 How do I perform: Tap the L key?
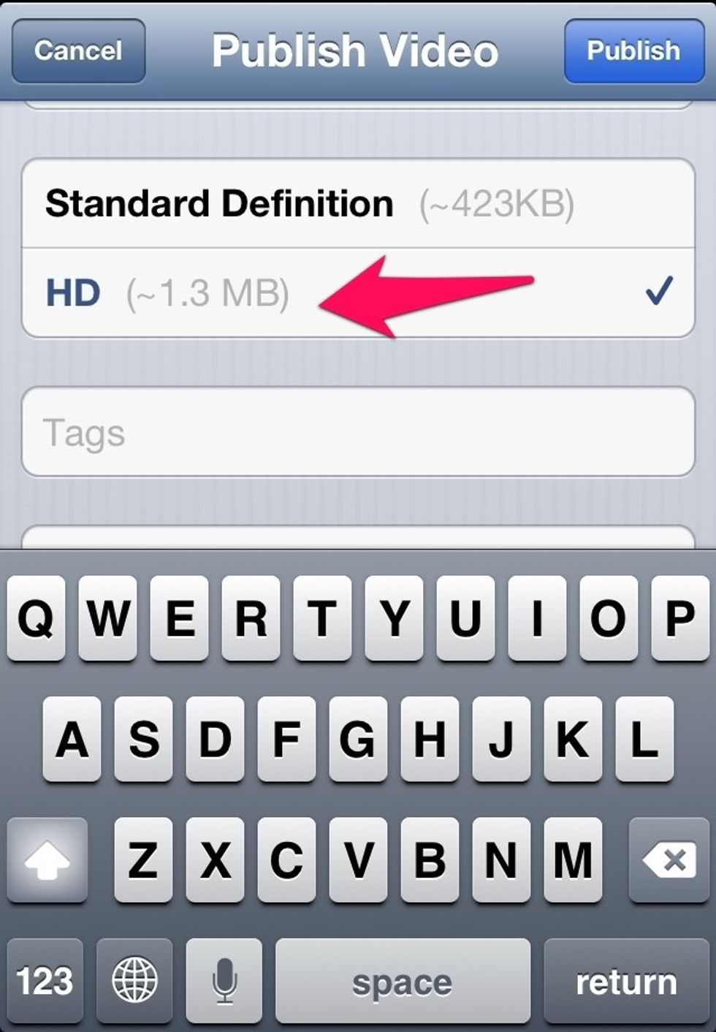pyautogui.click(x=644, y=739)
